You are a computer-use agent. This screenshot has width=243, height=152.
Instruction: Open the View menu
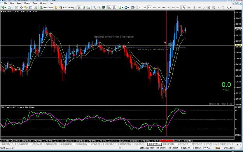coord(12,3)
